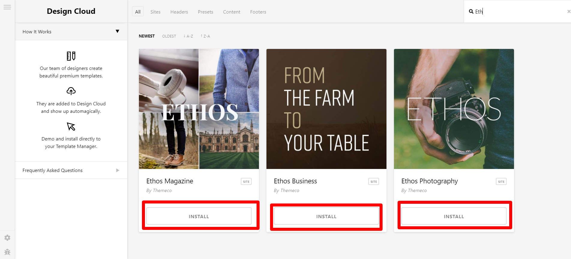Click By Themeco under Ethos Business

coord(287,191)
